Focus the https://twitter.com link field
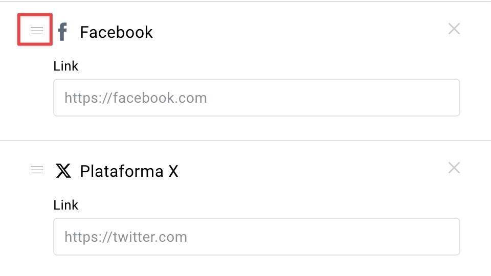The image size is (491, 276). click(x=256, y=237)
